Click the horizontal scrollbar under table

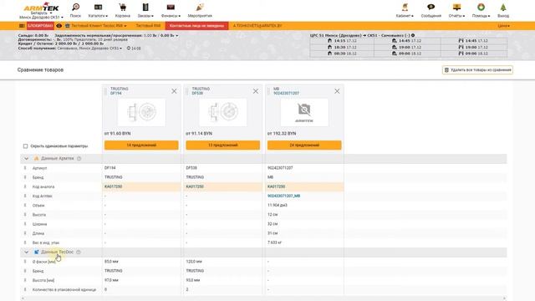pos(263,298)
